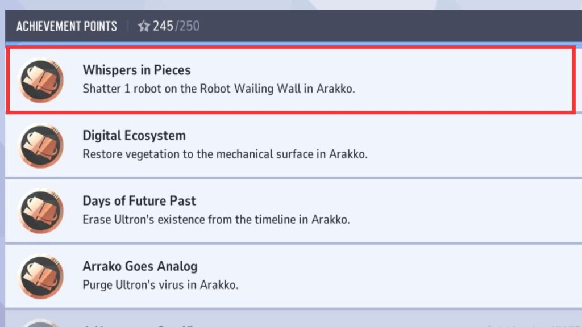The image size is (582, 327).
Task: Click the Robot Wailing Wall description text
Action: tap(219, 89)
